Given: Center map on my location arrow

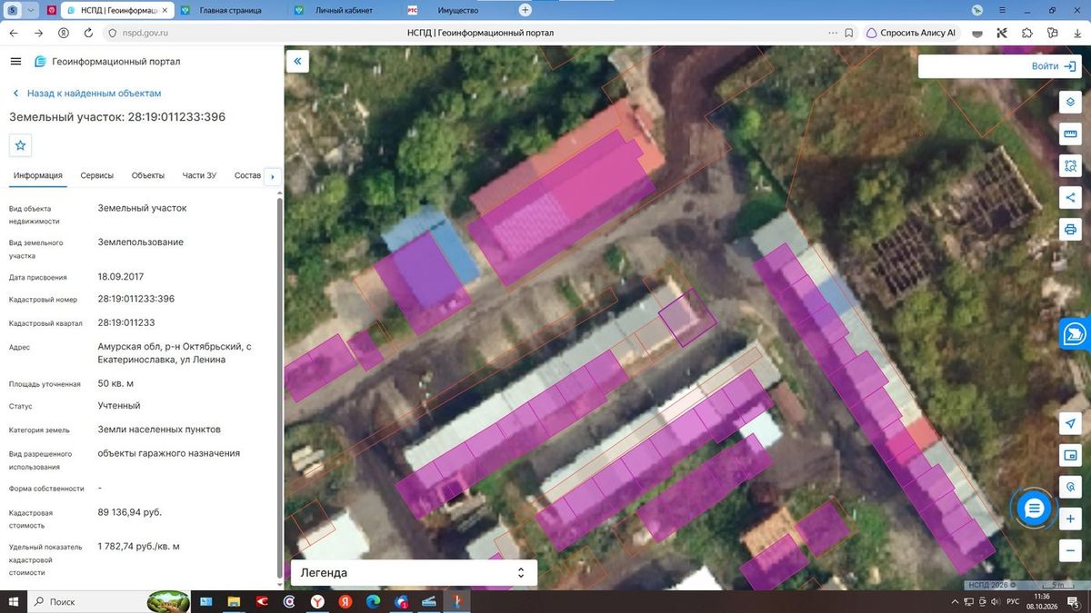Looking at the screenshot, I should pos(1070,424).
